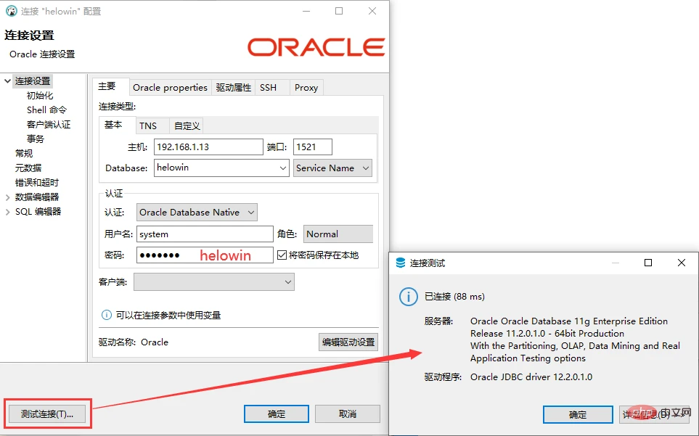
Task: Expand the 数据编辑器 tree node
Action: (x=7, y=197)
